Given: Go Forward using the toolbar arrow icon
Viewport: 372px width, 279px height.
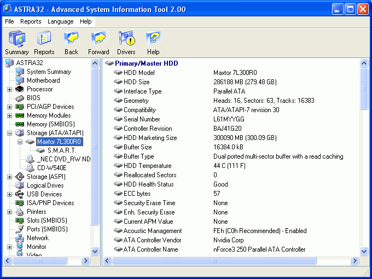Looking at the screenshot, I should tap(98, 38).
